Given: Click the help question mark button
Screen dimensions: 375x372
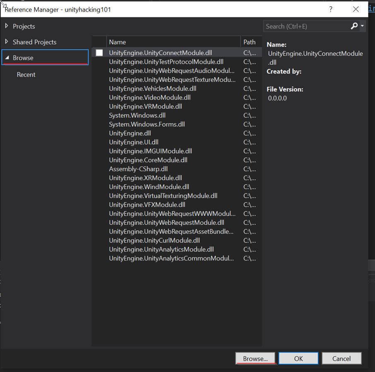Looking at the screenshot, I should point(331,10).
